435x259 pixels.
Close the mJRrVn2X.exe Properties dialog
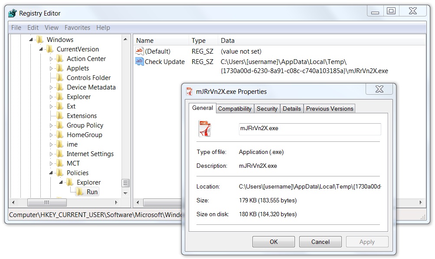[379, 89]
